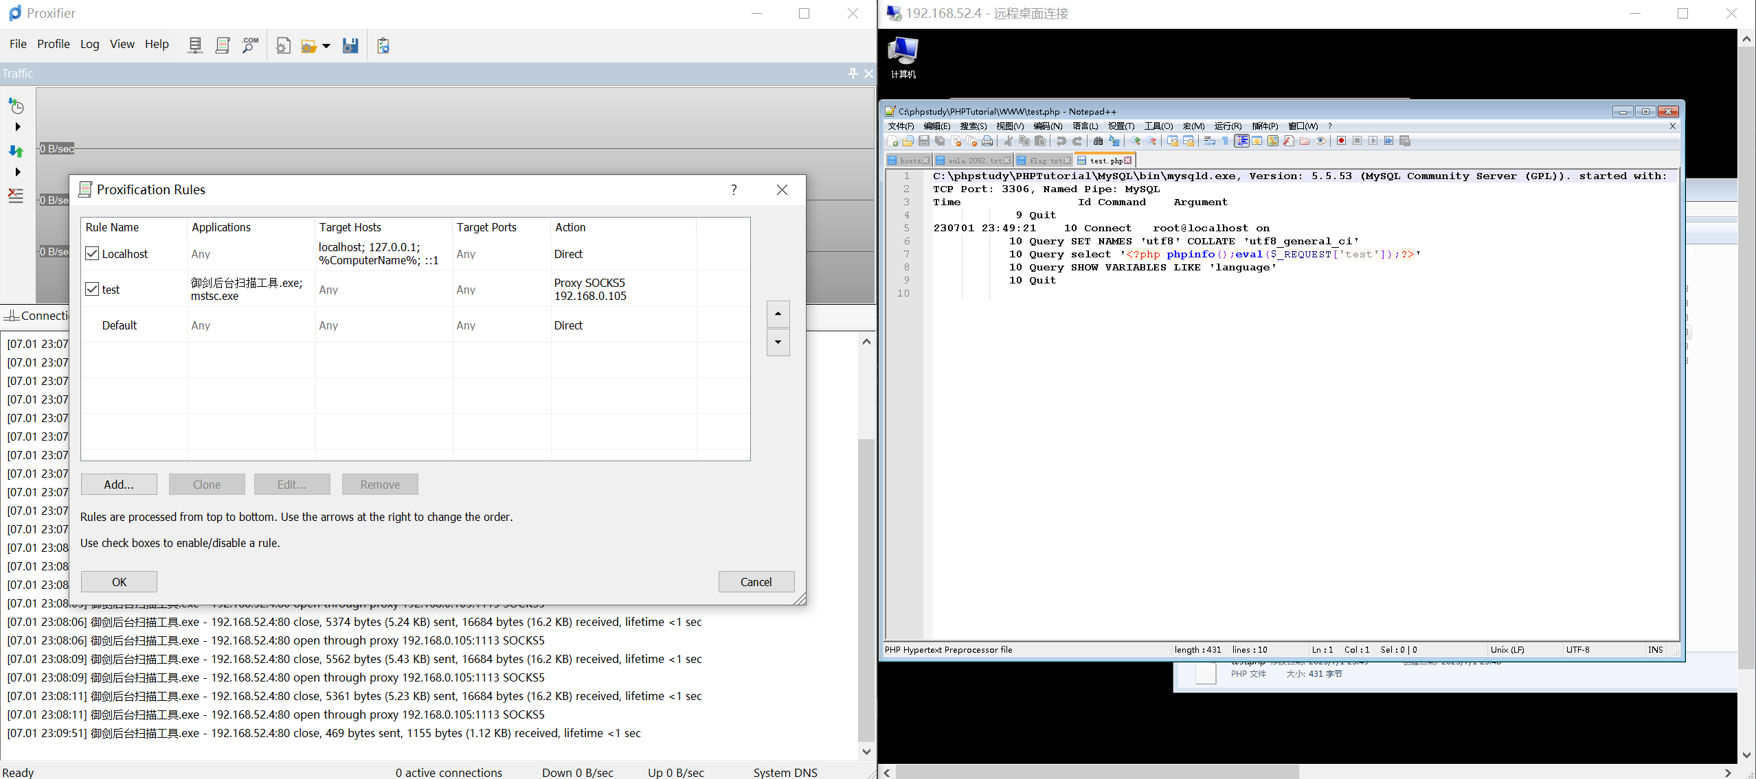This screenshot has height=779, width=1756.
Task: Click Notepad++ Replace icon
Action: click(1114, 141)
